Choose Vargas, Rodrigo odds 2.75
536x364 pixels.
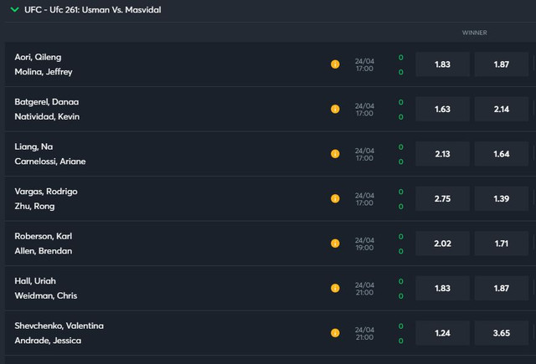click(442, 198)
